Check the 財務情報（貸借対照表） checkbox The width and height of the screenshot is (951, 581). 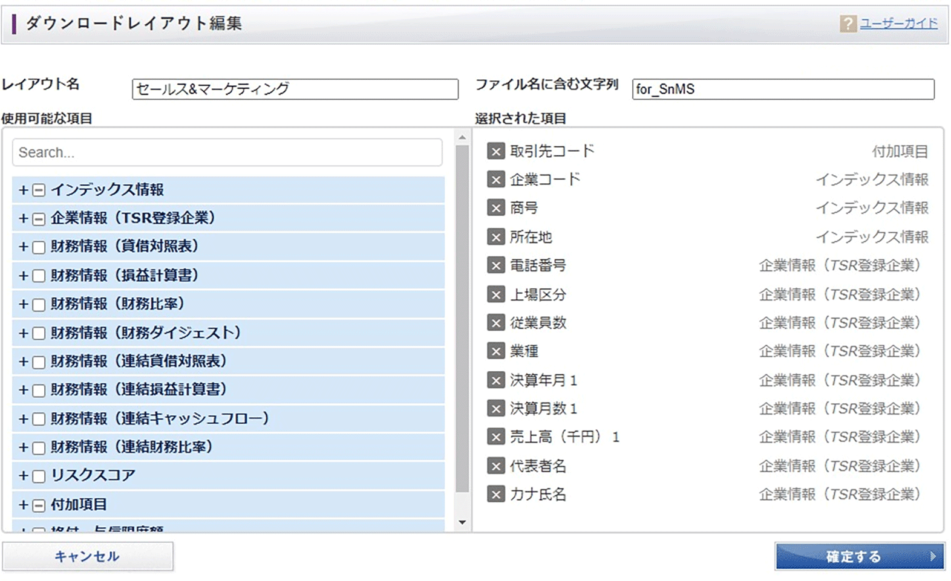(39, 247)
